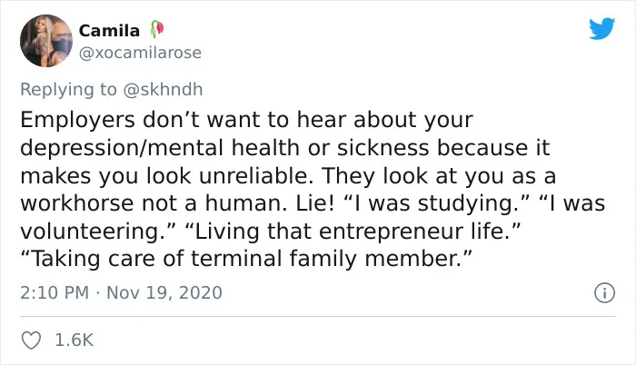Click the quote "Living that entrepreneur life."
This screenshot has height=365, width=636.
[x=353, y=232]
